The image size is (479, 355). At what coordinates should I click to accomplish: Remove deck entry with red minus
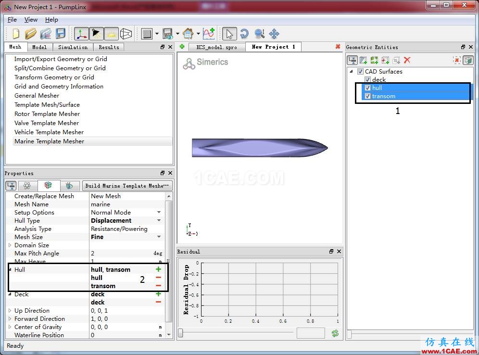pyautogui.click(x=158, y=302)
